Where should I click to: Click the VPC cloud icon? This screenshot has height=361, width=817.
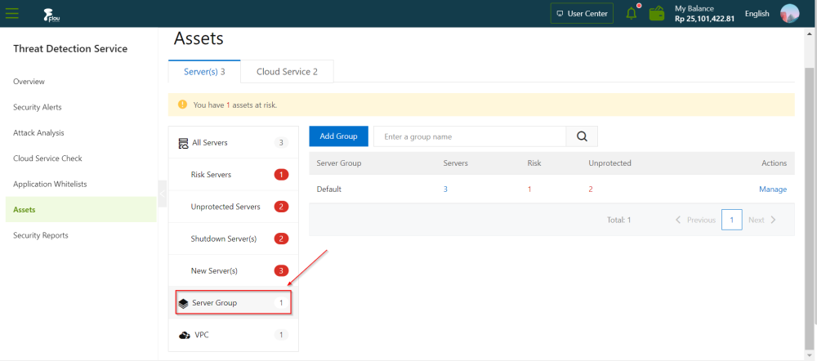click(185, 335)
